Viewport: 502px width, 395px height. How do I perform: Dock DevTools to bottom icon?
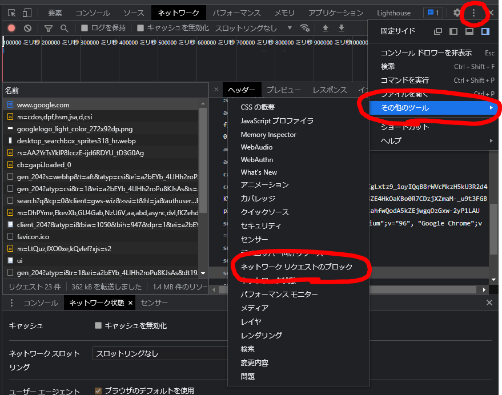pos(469,31)
